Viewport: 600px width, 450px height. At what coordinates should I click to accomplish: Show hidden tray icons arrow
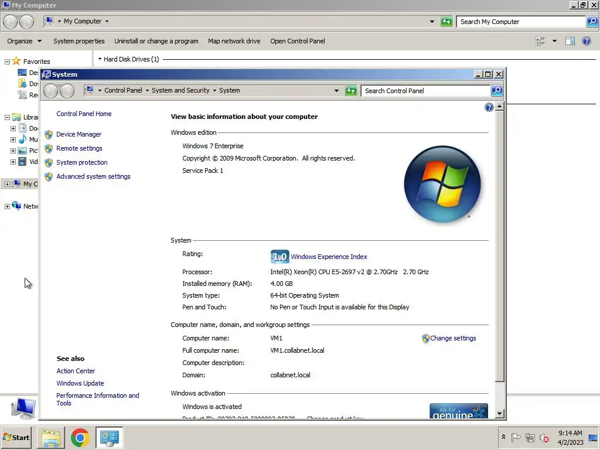tap(503, 437)
